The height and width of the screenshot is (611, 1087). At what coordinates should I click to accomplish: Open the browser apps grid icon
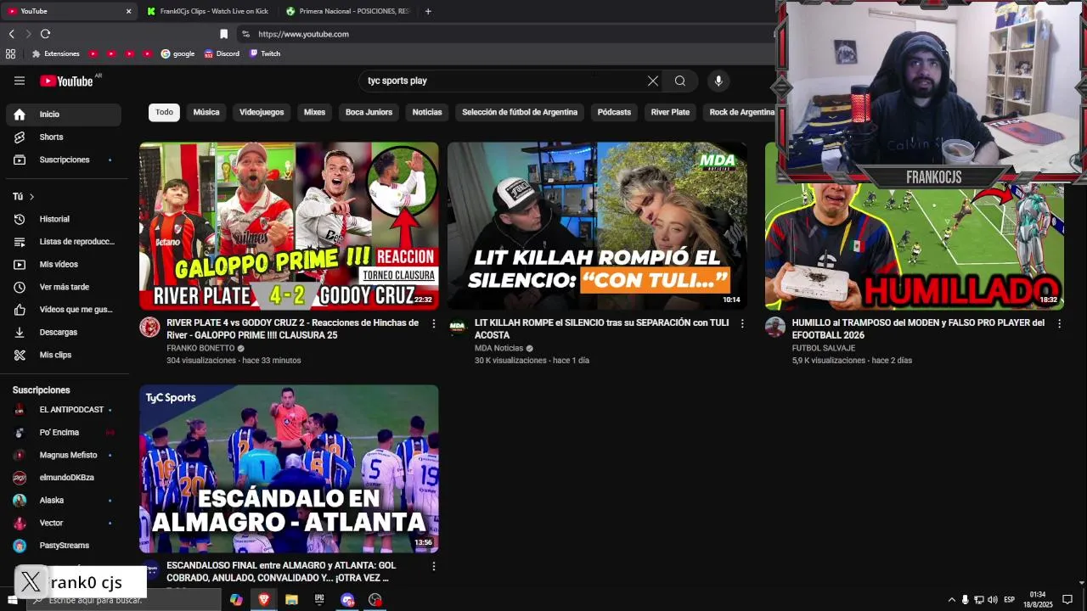10,53
